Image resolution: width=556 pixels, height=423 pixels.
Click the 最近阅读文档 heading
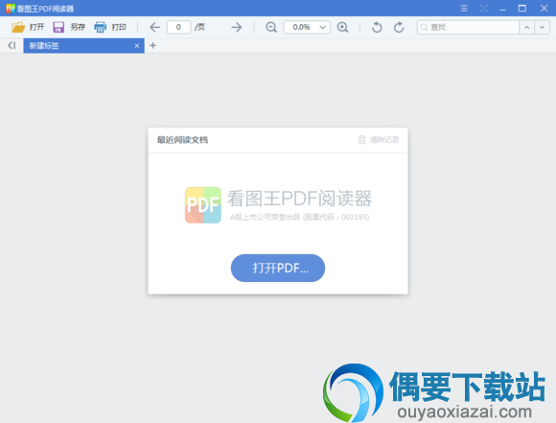[x=182, y=140]
